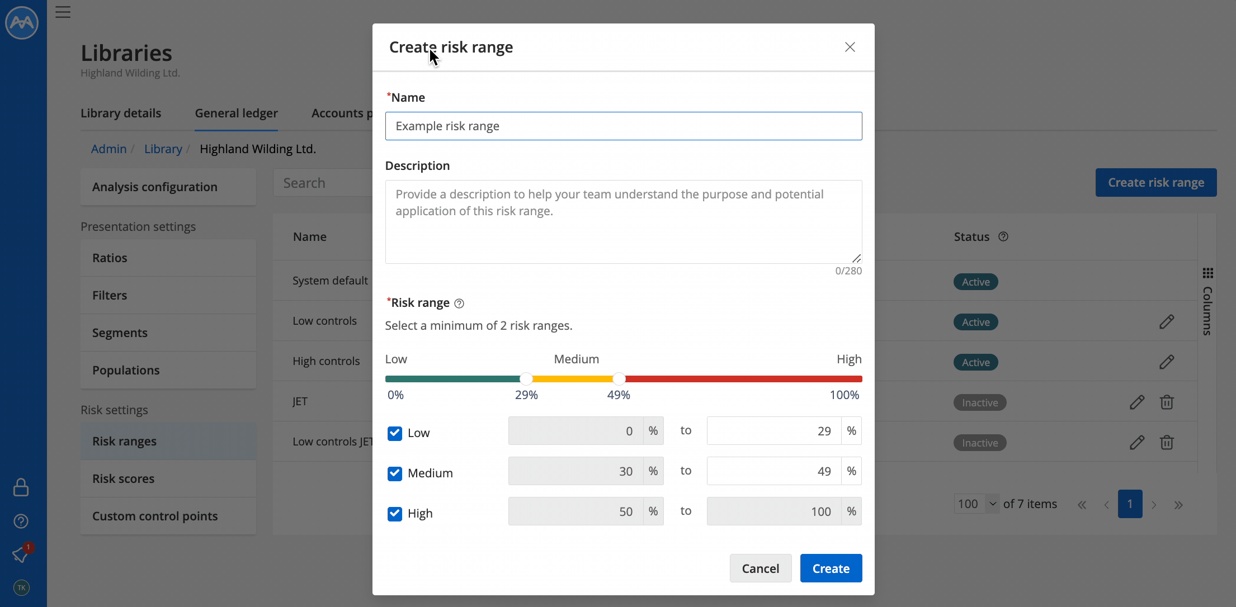The height and width of the screenshot is (607, 1236).
Task: Click the MindBridge logo icon
Action: [x=22, y=22]
